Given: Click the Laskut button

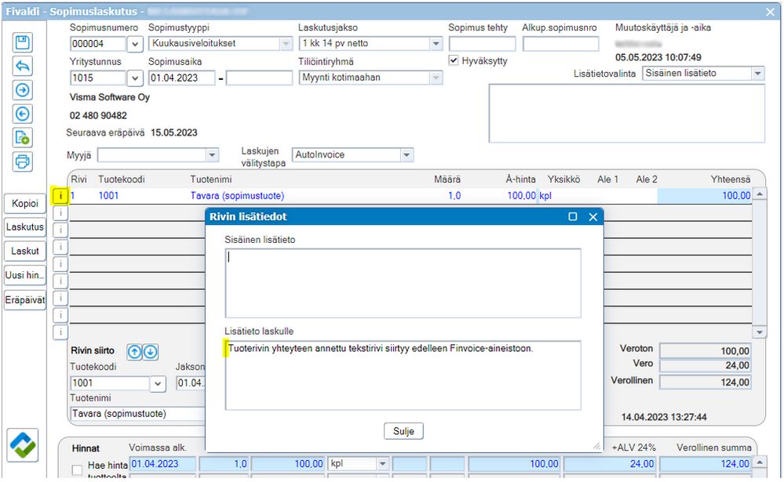Looking at the screenshot, I should [x=25, y=252].
